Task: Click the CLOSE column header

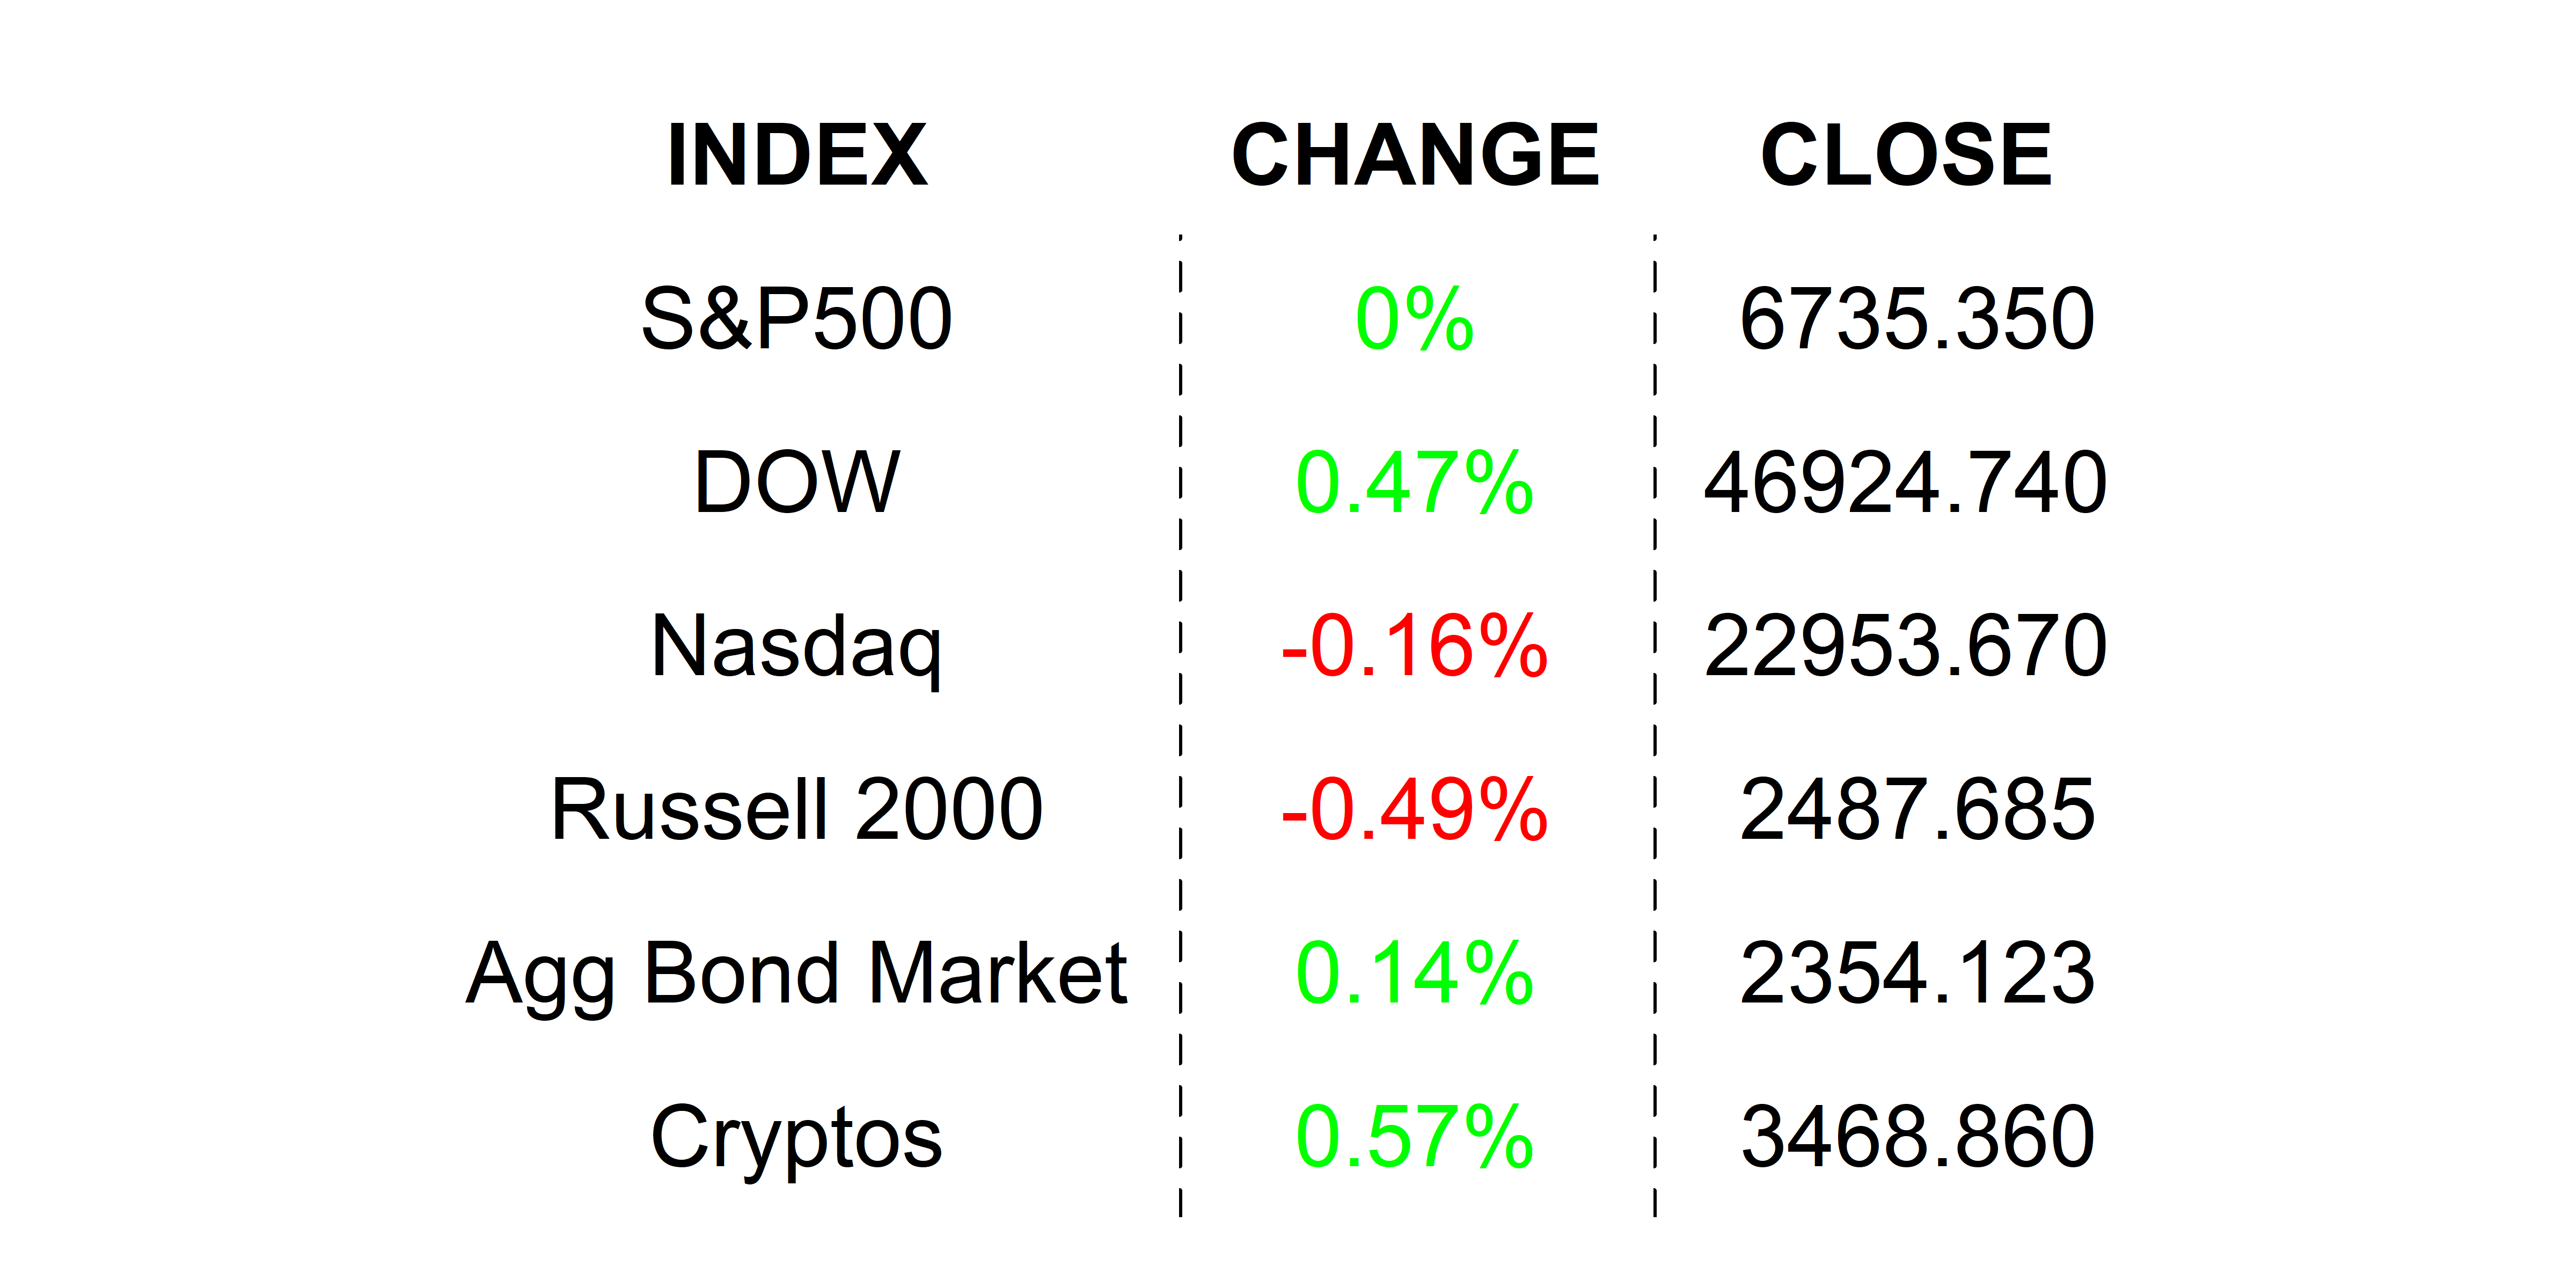Action: pos(1906,155)
